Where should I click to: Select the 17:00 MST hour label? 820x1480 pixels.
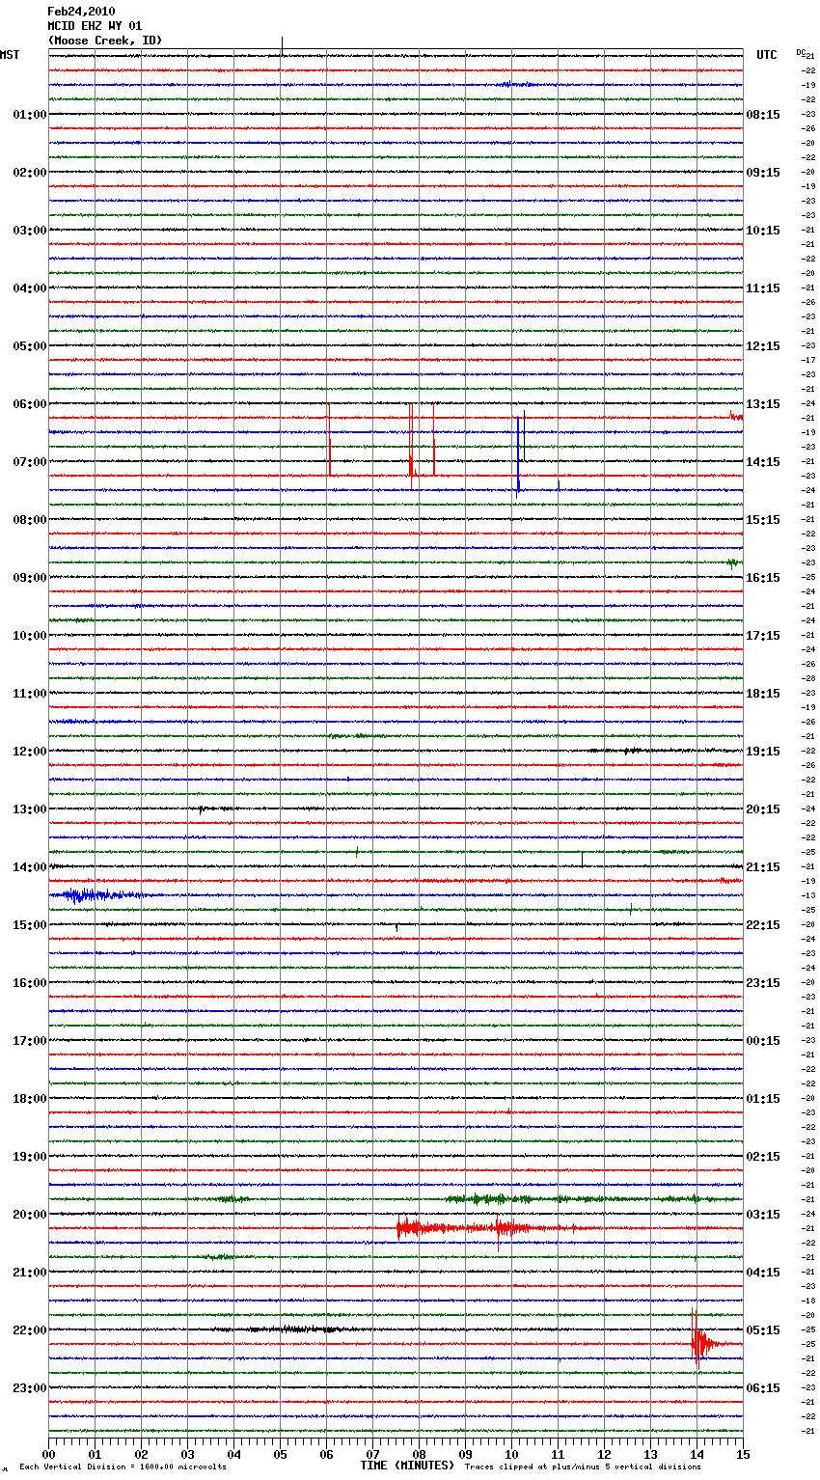tap(30, 1041)
